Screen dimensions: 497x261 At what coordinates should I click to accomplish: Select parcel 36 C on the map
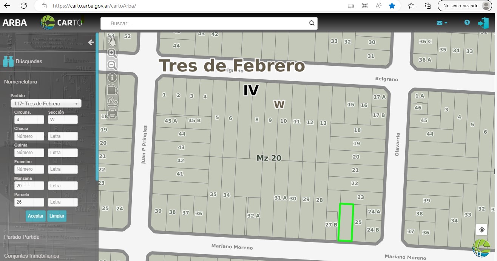pyautogui.click(x=425, y=42)
